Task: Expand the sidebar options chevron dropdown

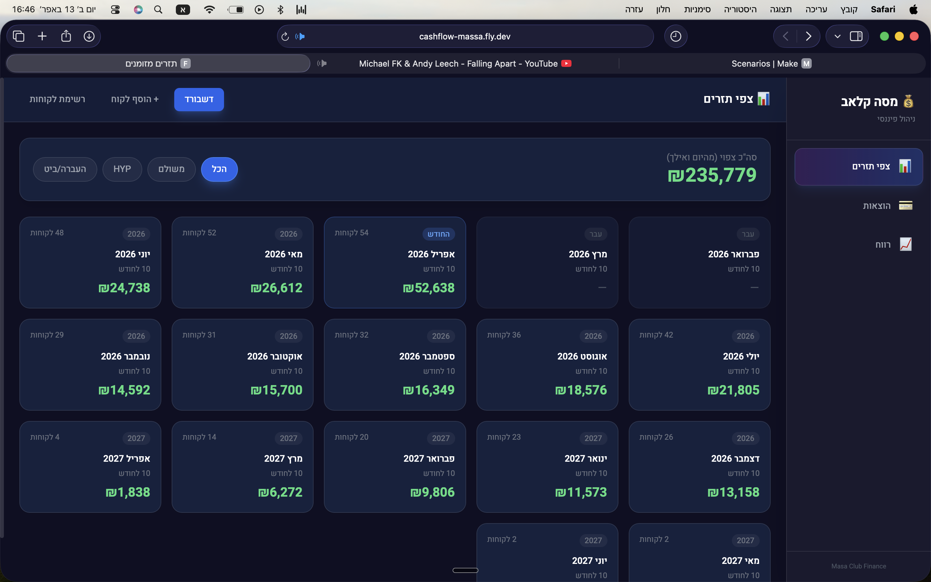Action: [x=838, y=36]
